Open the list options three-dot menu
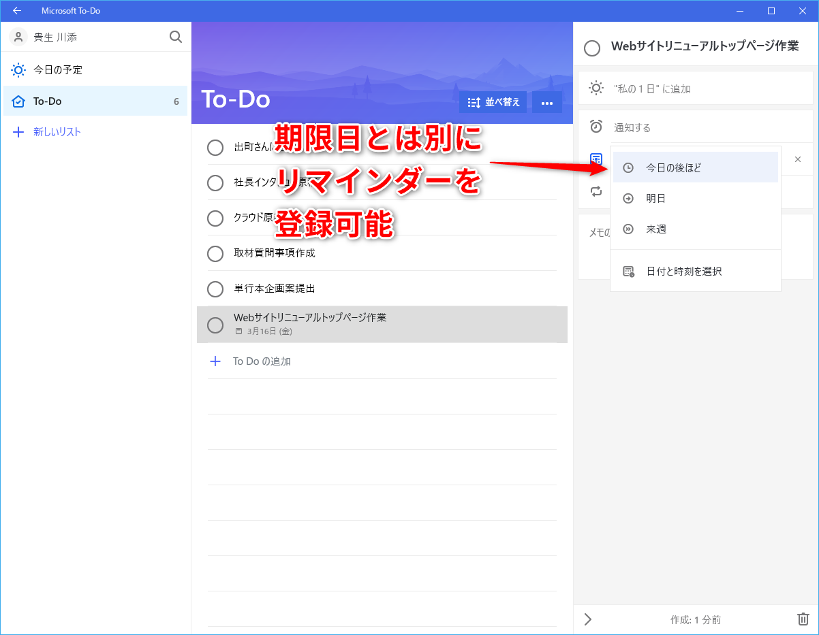This screenshot has width=819, height=635. coord(546,102)
